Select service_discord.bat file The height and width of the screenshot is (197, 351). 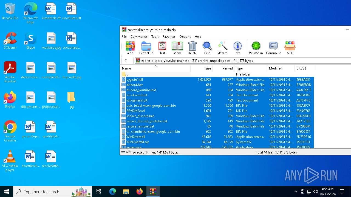click(x=217, y=116)
